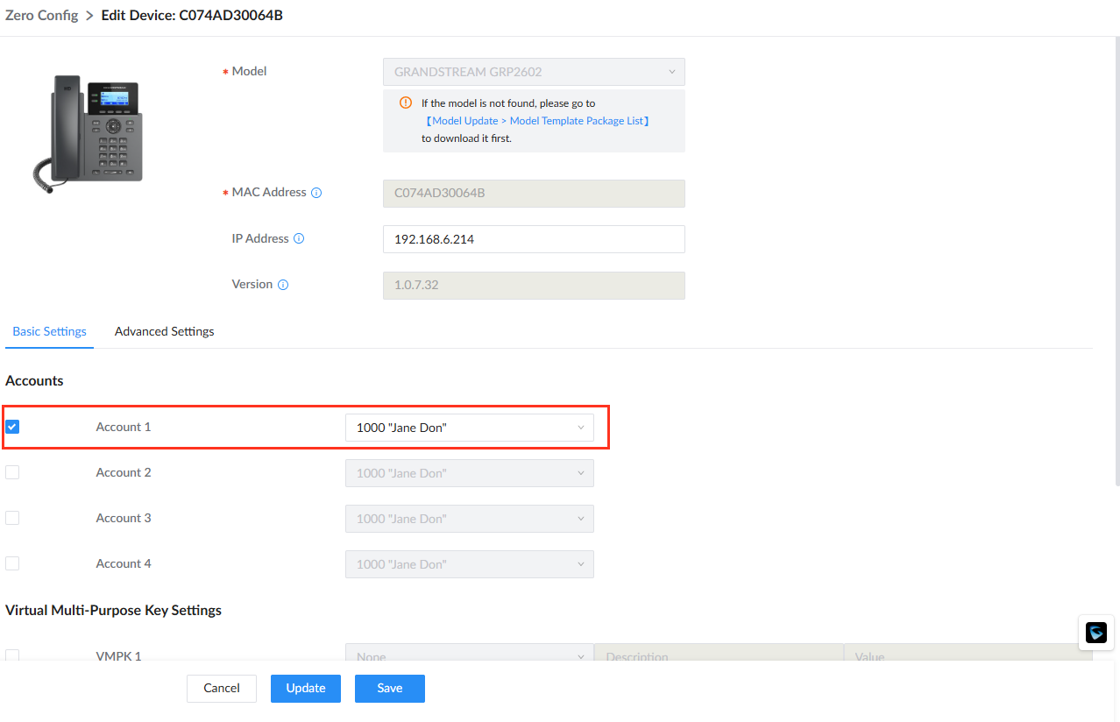
Task: Expand the VMPK 1 mode dropdown
Action: (470, 655)
